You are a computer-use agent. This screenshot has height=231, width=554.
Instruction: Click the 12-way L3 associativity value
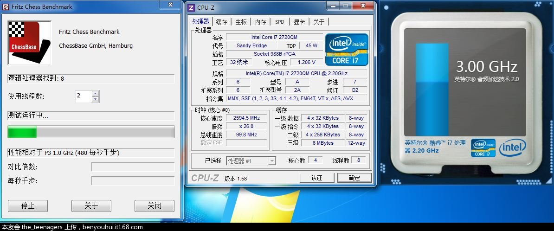356,143
